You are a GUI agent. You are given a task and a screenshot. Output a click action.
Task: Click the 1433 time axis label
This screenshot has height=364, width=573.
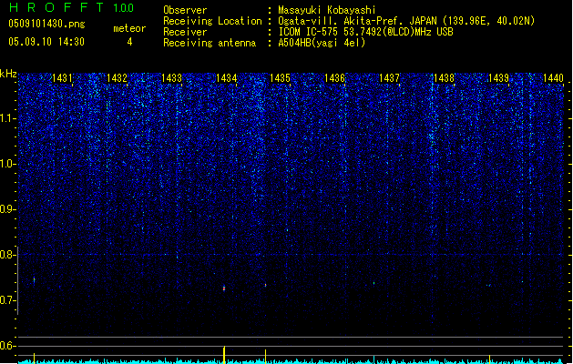171,78
